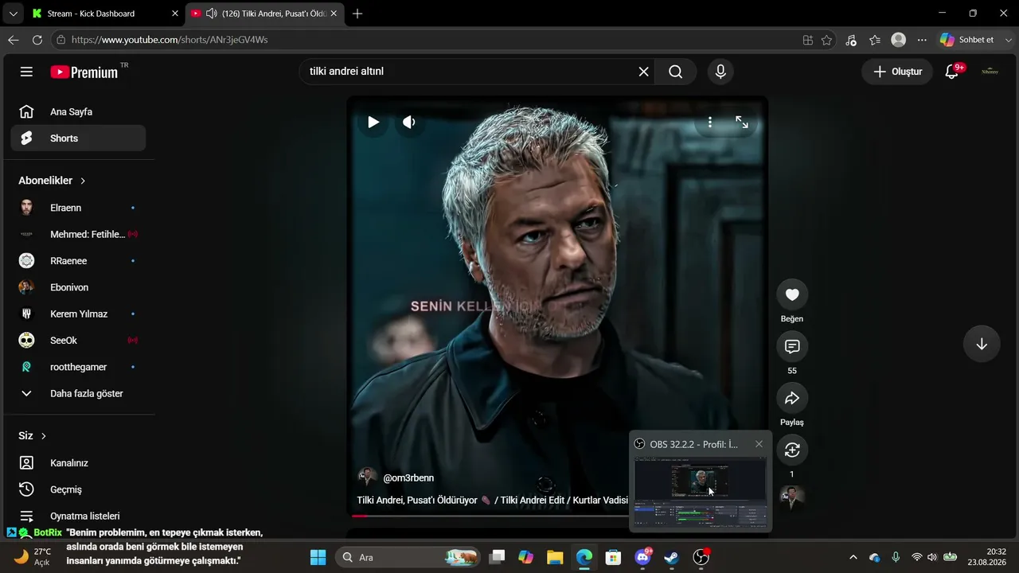Open File Explorer from the taskbar
The height and width of the screenshot is (573, 1019).
coord(555,557)
